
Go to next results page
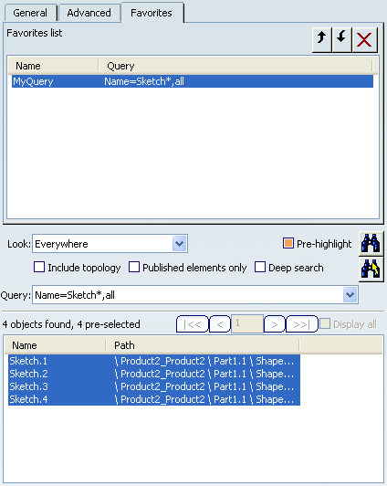tap(275, 324)
